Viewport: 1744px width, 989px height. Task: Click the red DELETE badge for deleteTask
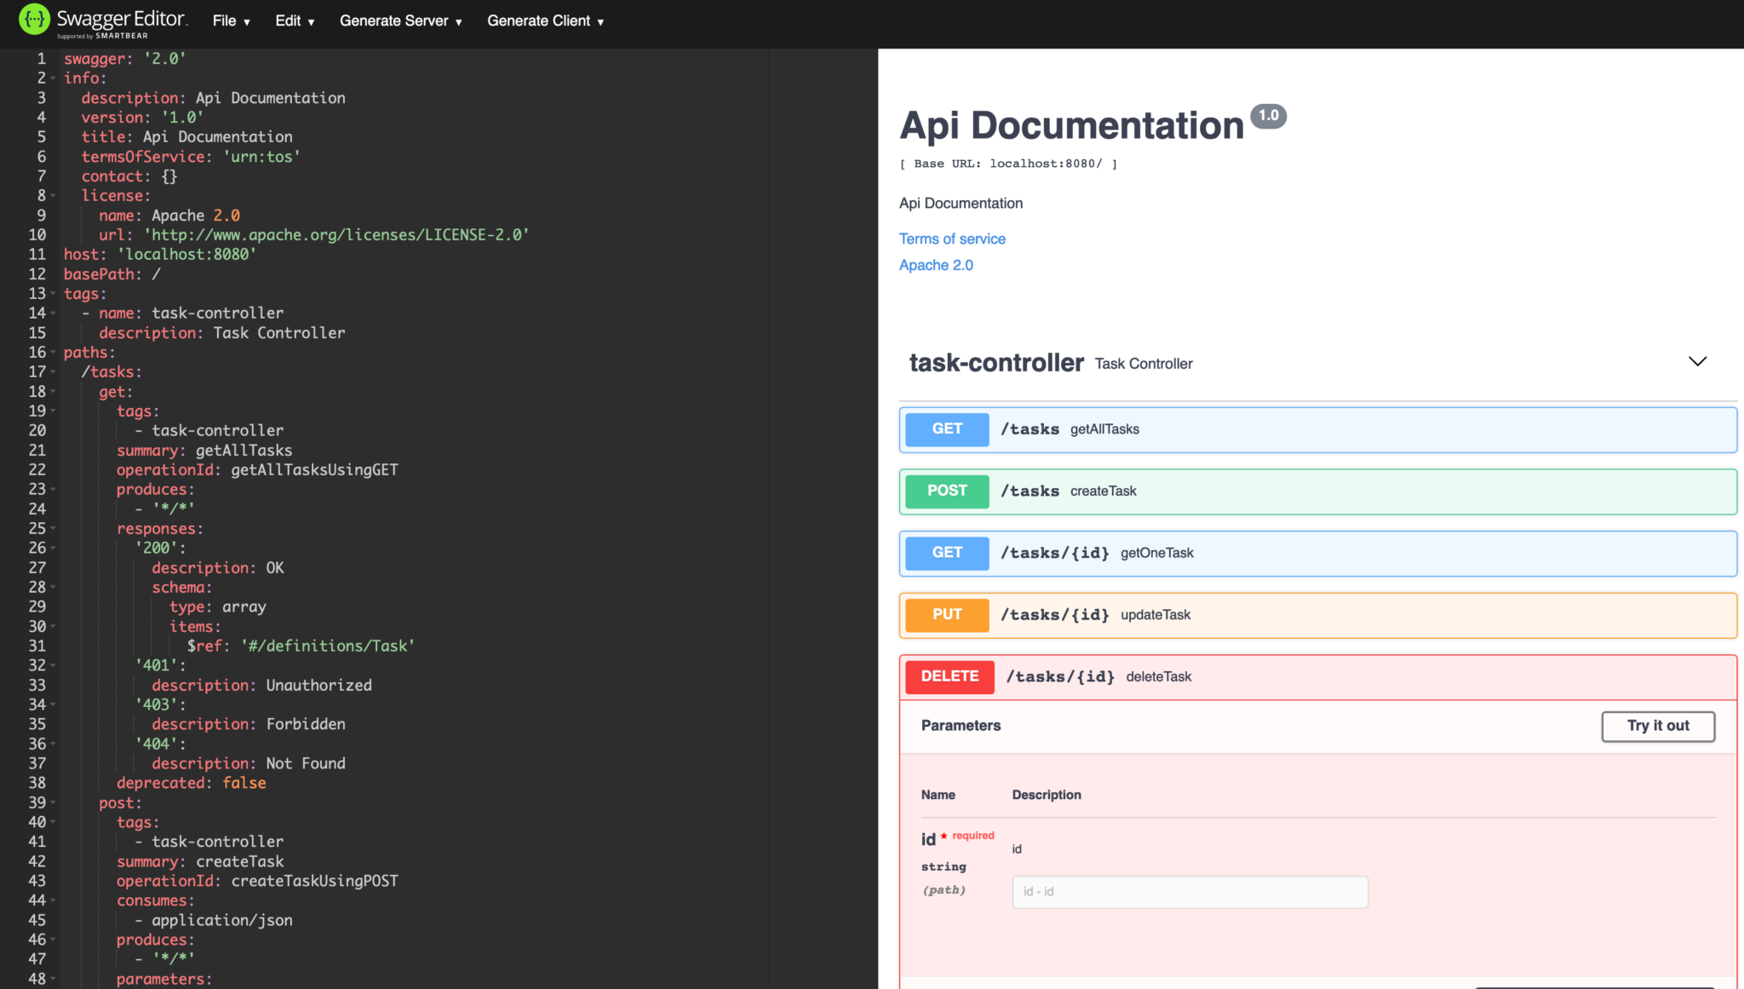[x=949, y=676]
